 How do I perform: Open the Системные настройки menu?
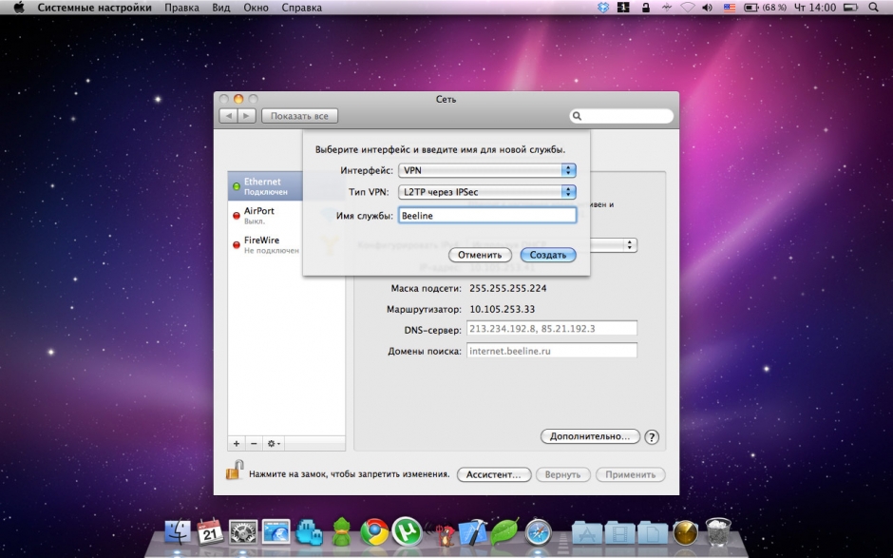coord(95,8)
